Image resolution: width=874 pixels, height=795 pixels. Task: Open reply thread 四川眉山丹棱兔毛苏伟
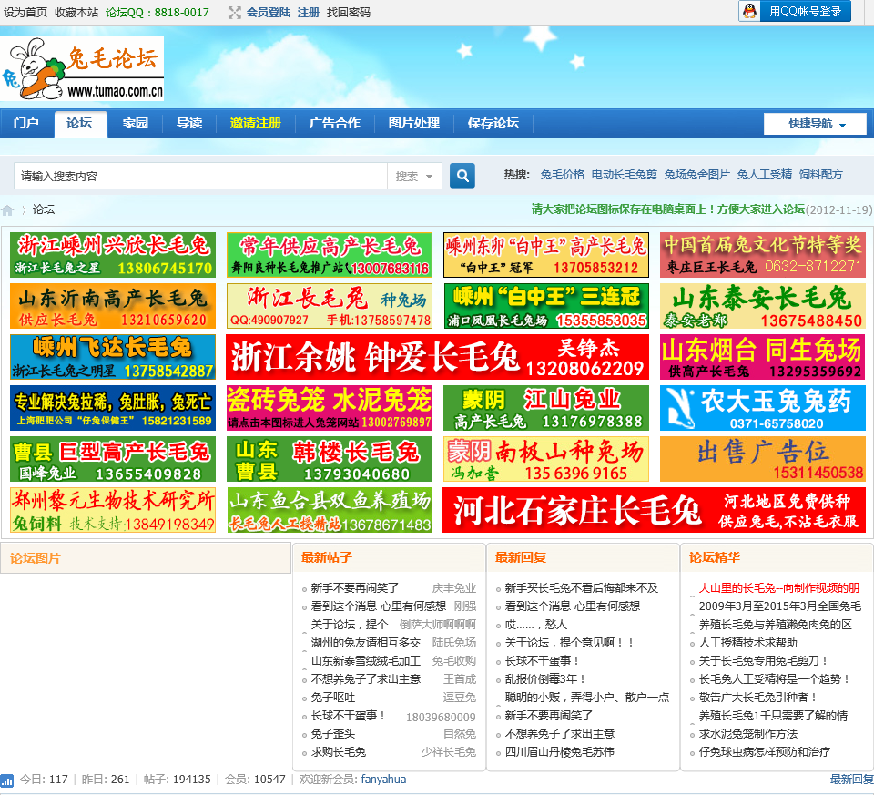560,752
